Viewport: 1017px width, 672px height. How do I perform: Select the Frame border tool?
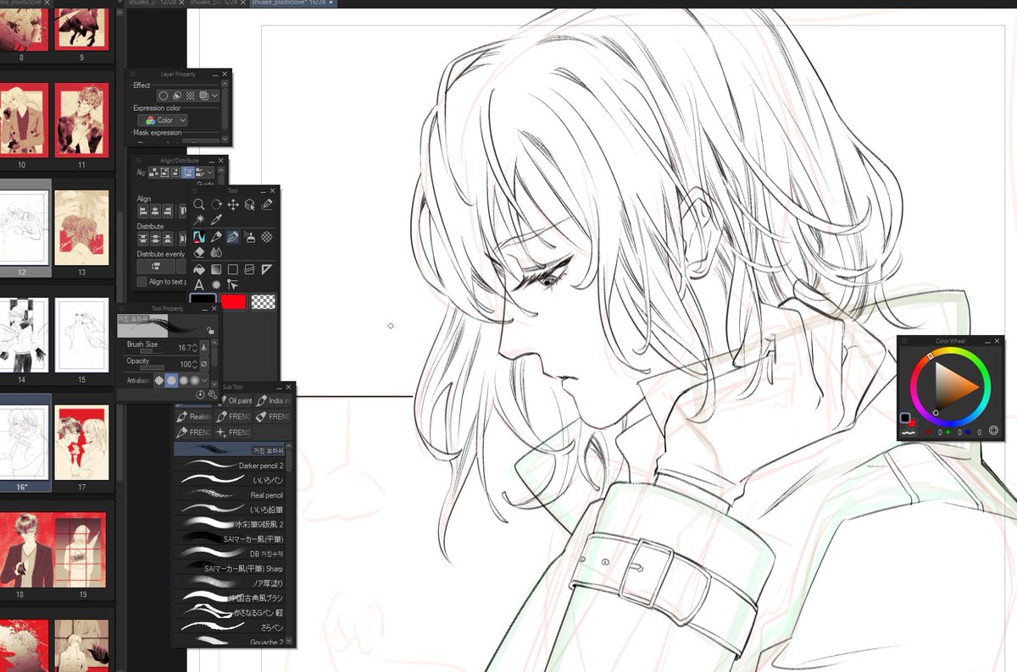tap(250, 269)
